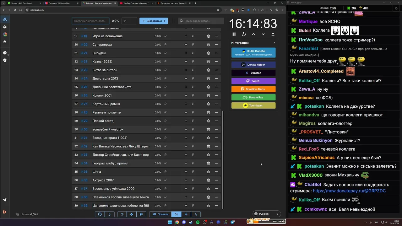Add amount to Карточный домик lot
This screenshot has width=402, height=226.
point(186,104)
